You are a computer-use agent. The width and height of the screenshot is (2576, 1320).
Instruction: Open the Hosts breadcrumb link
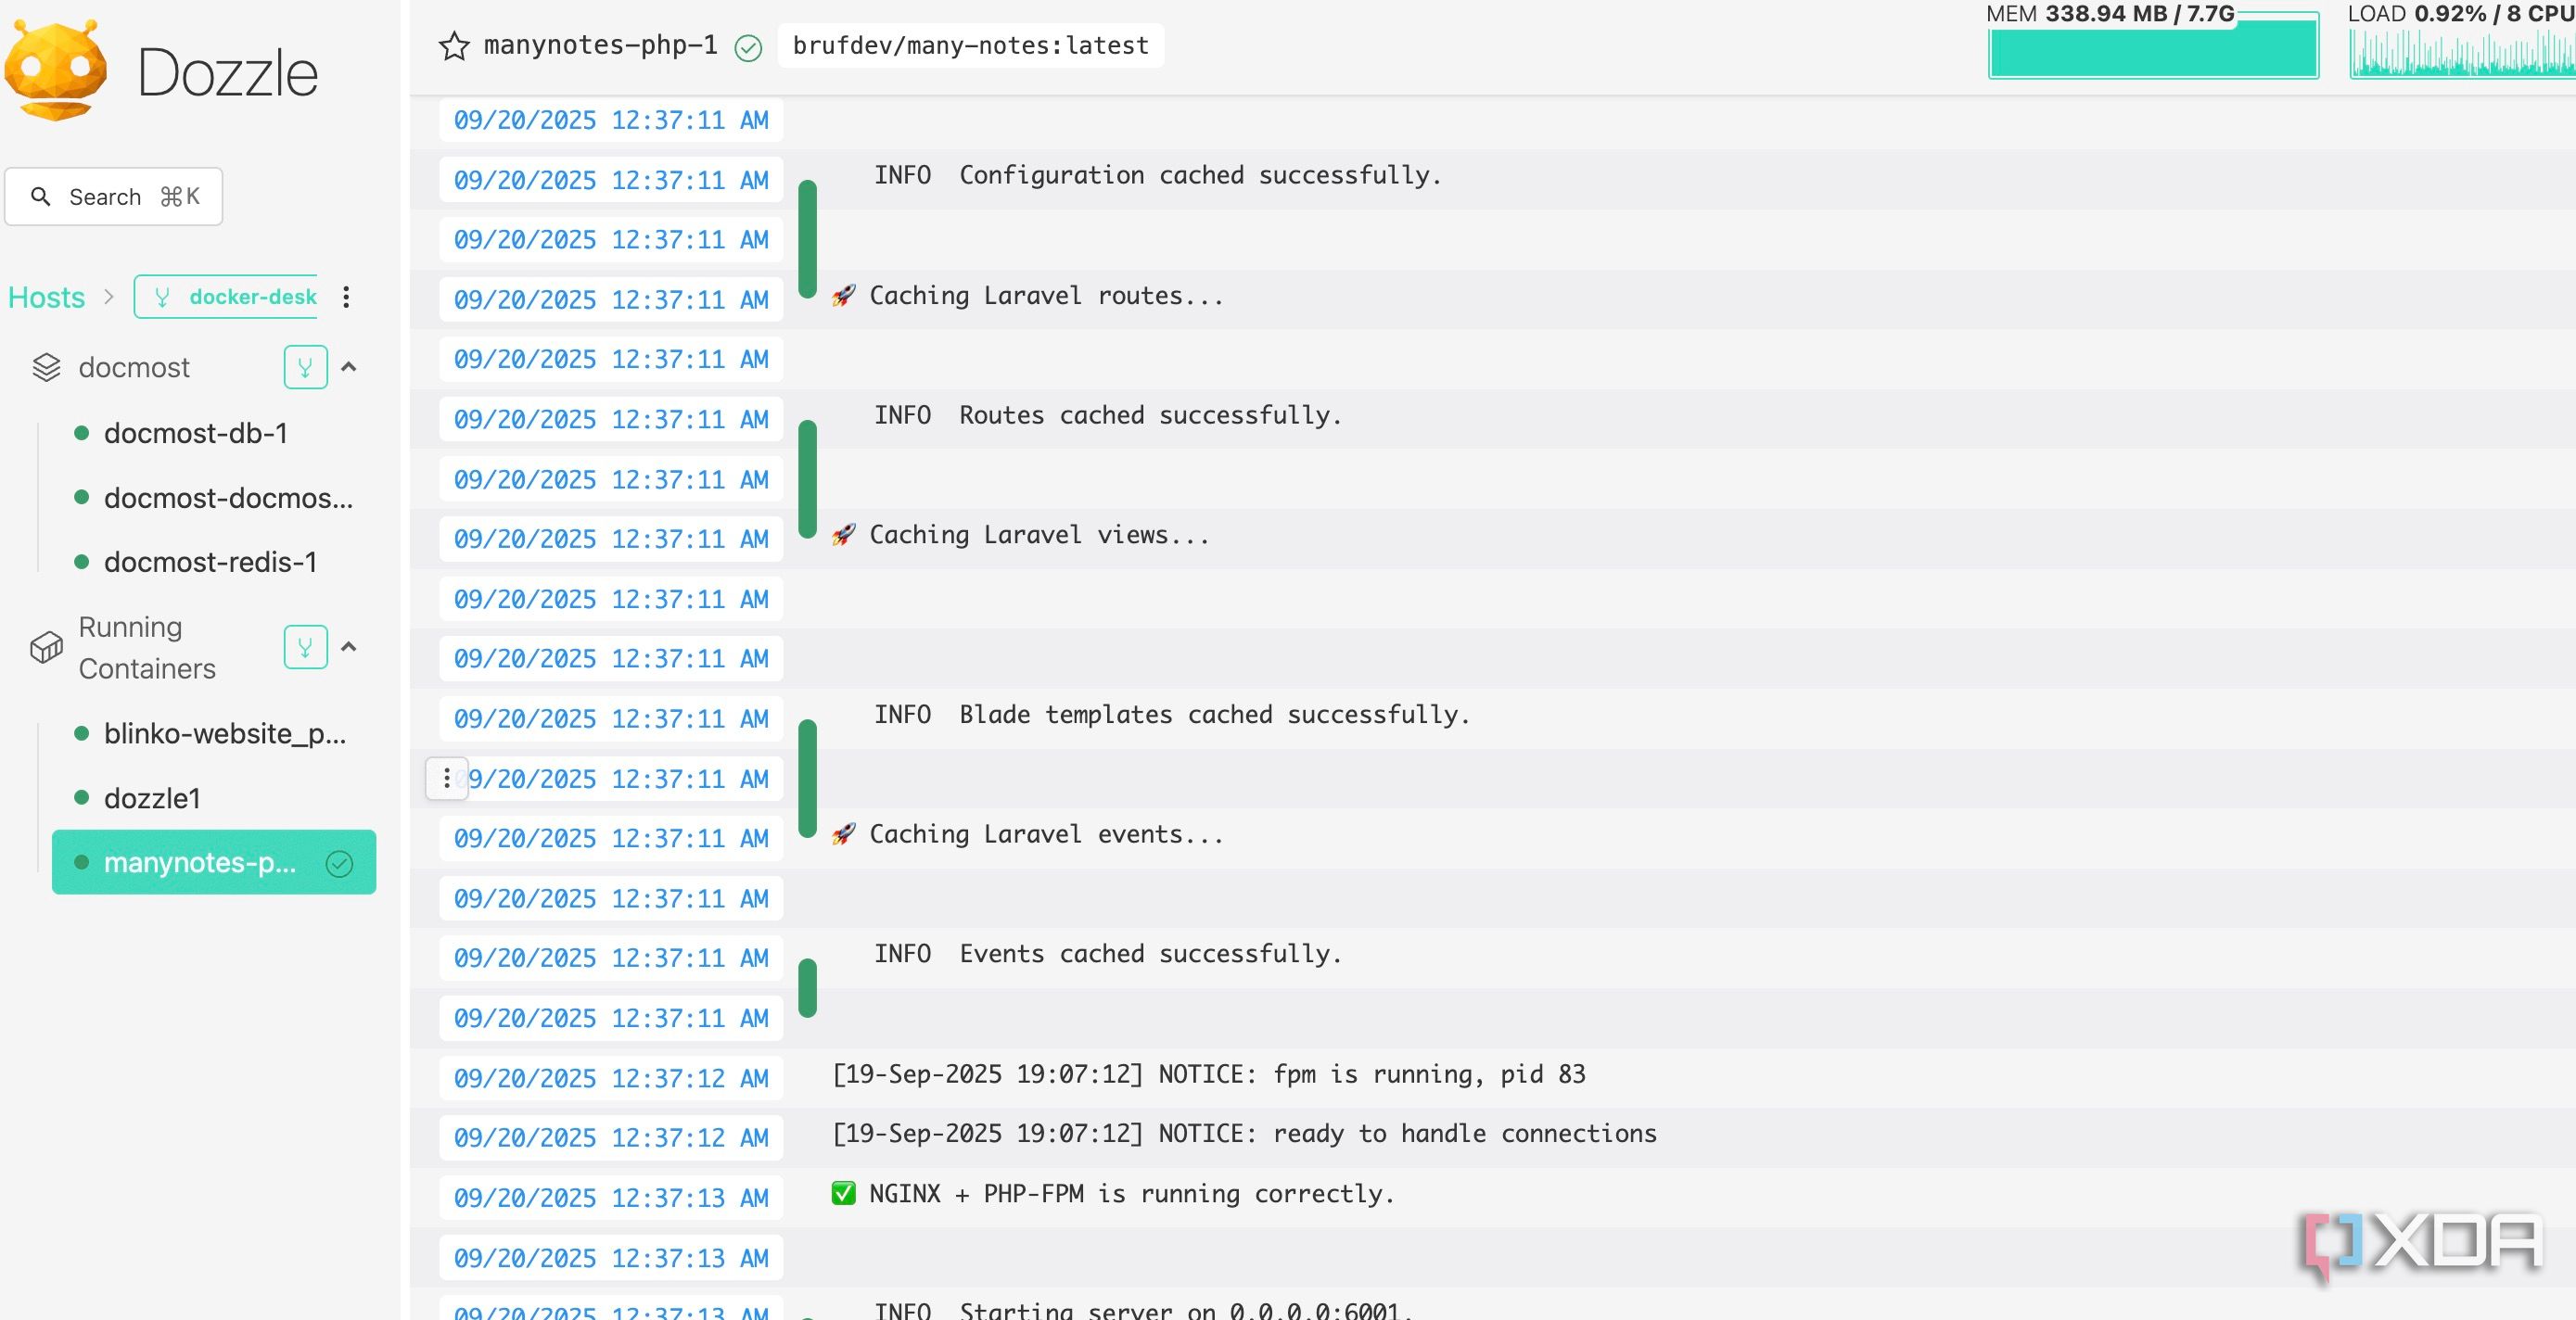coord(46,297)
